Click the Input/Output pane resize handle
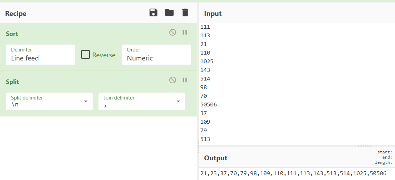Screen dimensions: 395x180 tap(365, 146)
